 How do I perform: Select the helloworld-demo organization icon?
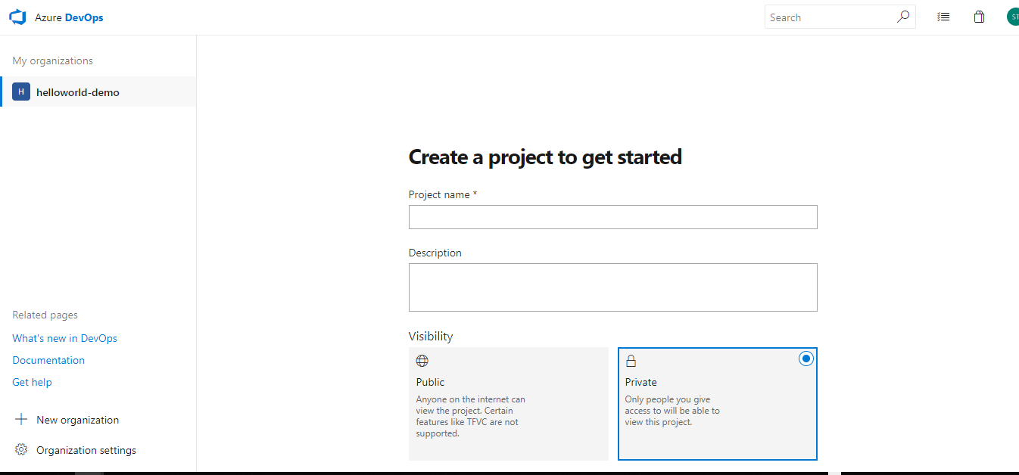coord(20,91)
